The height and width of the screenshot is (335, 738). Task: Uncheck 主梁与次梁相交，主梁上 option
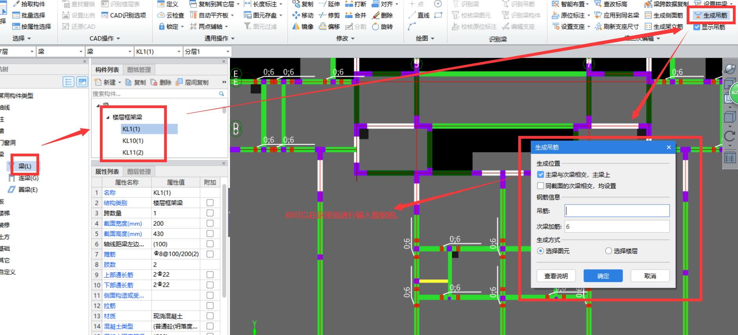coord(541,174)
